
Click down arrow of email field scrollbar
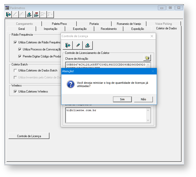pos(148,120)
